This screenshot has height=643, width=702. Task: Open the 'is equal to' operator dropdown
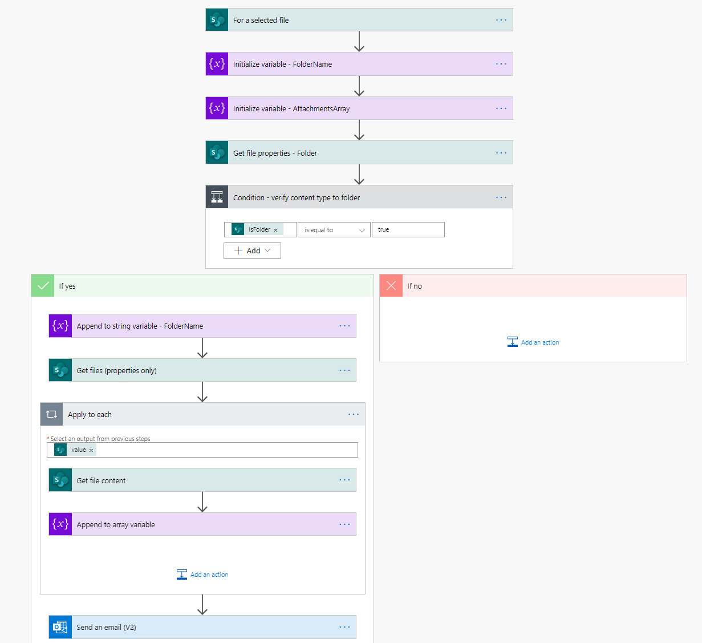point(334,229)
